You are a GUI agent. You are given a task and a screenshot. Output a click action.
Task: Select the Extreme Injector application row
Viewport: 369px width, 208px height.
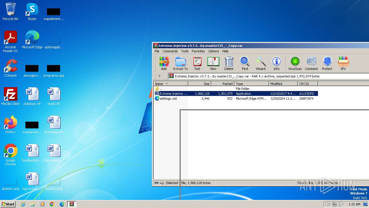coord(236,94)
